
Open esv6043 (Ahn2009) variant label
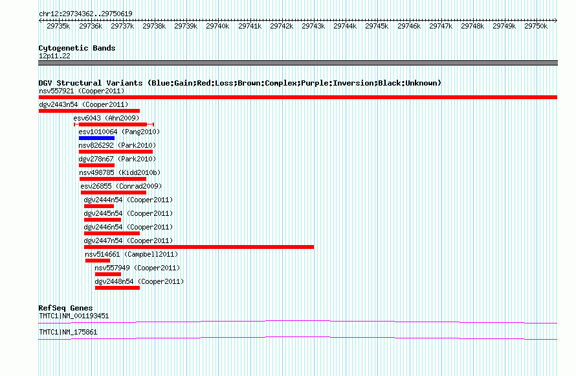(107, 118)
